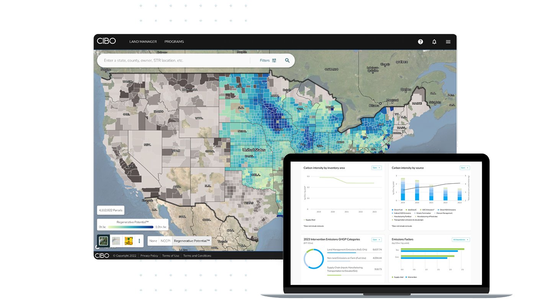Image resolution: width=551 pixels, height=299 pixels.
Task: Open the All boundaries dropdown
Action: (x=461, y=240)
